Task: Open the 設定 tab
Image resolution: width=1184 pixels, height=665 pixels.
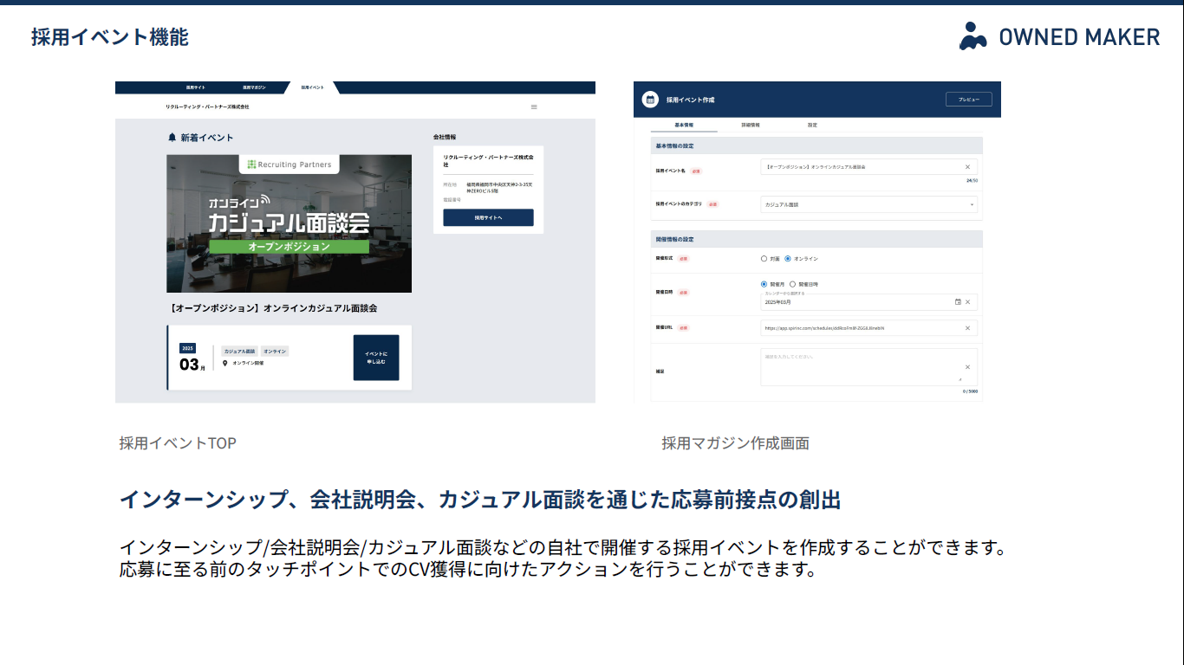Action: coord(812,126)
